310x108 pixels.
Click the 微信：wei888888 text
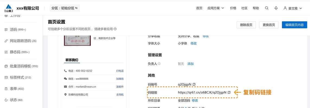[78, 79]
